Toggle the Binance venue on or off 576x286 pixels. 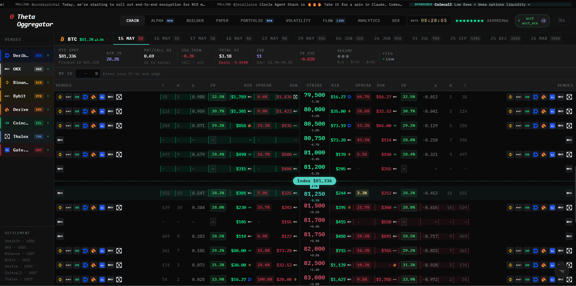point(27,82)
